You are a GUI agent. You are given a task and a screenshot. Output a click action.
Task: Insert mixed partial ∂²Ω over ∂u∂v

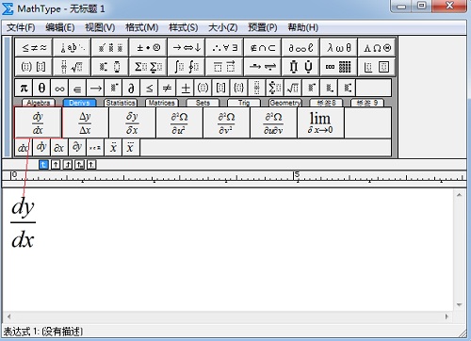point(273,122)
